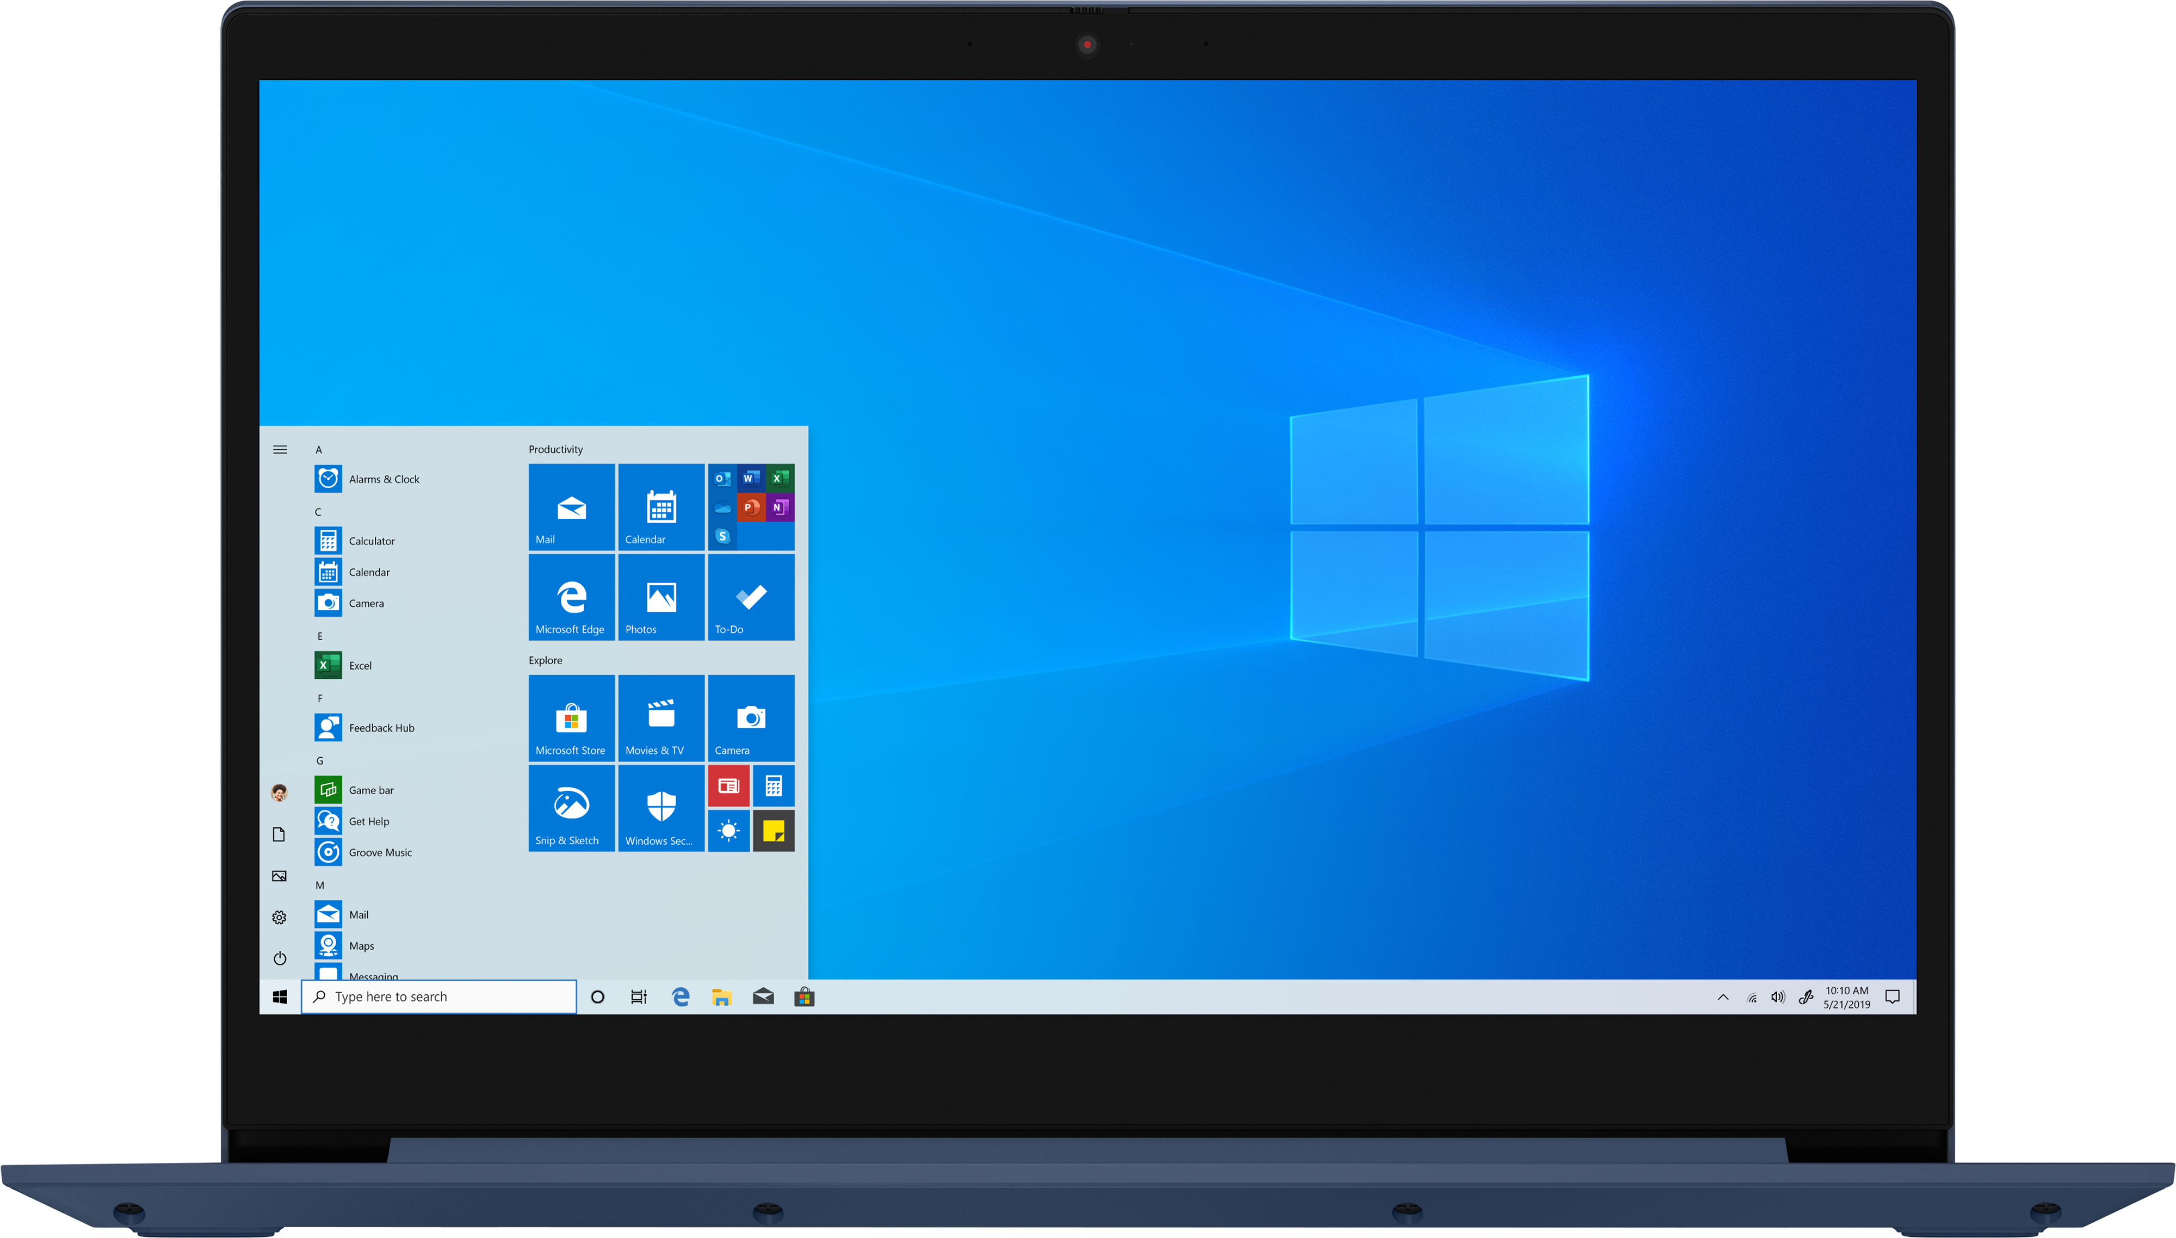2176x1238 pixels.
Task: Open the volume speaker tray icon
Action: coord(1778,996)
